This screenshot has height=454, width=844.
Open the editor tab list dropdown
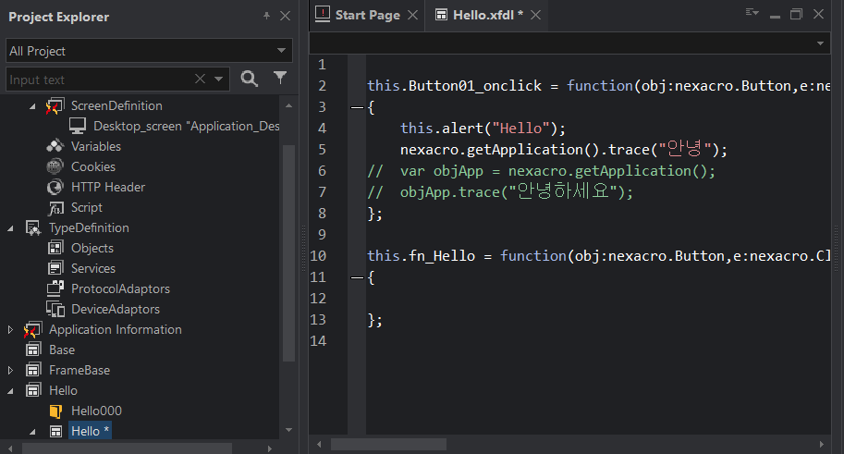752,12
